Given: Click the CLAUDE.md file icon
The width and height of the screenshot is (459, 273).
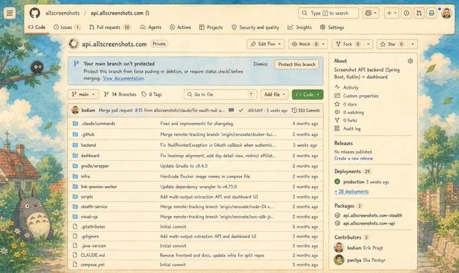Looking at the screenshot, I should click(75, 255).
